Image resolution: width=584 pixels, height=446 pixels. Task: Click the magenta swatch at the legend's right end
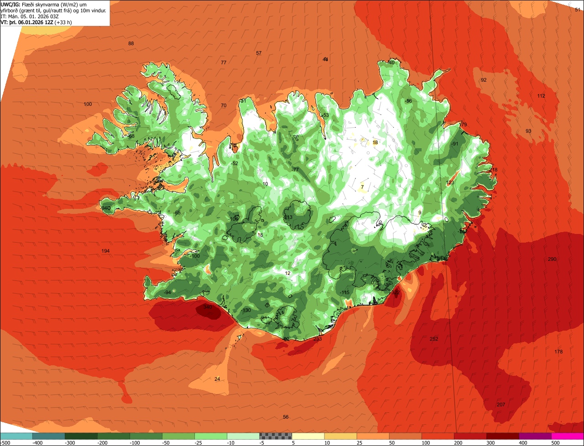568,436
